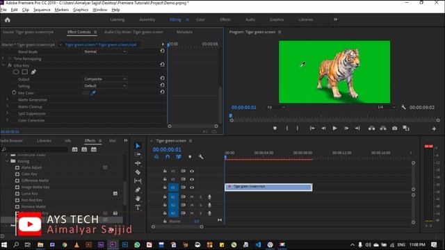Select the Slip tool
Viewport: 445px width, 250px height.
tap(138, 181)
